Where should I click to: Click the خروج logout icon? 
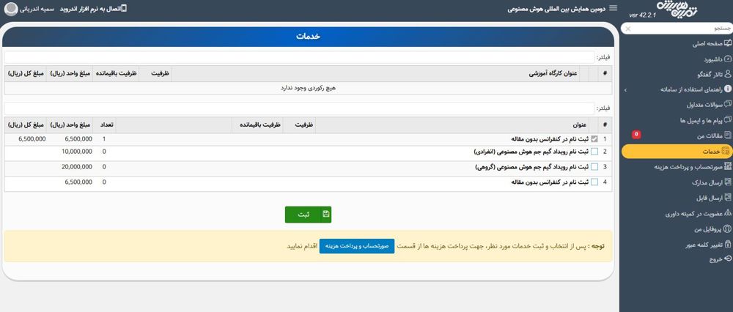click(x=726, y=259)
